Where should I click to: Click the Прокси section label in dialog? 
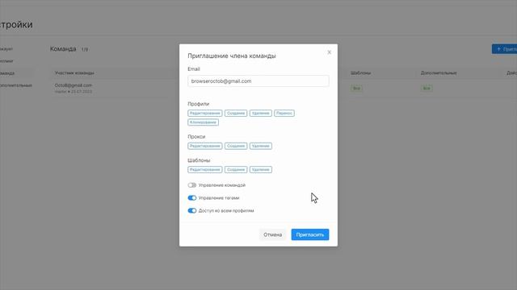[196, 136]
